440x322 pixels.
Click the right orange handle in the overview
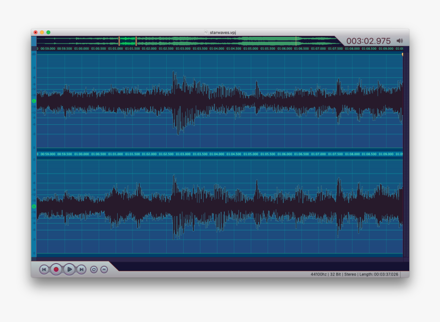click(136, 41)
